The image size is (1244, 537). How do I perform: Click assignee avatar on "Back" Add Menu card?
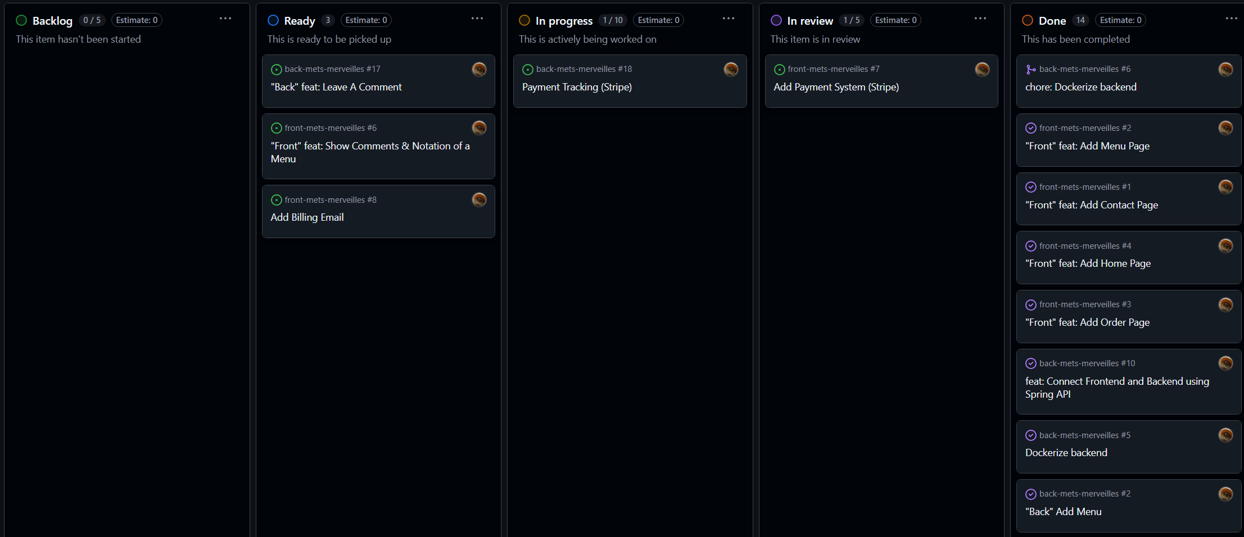pos(1226,494)
